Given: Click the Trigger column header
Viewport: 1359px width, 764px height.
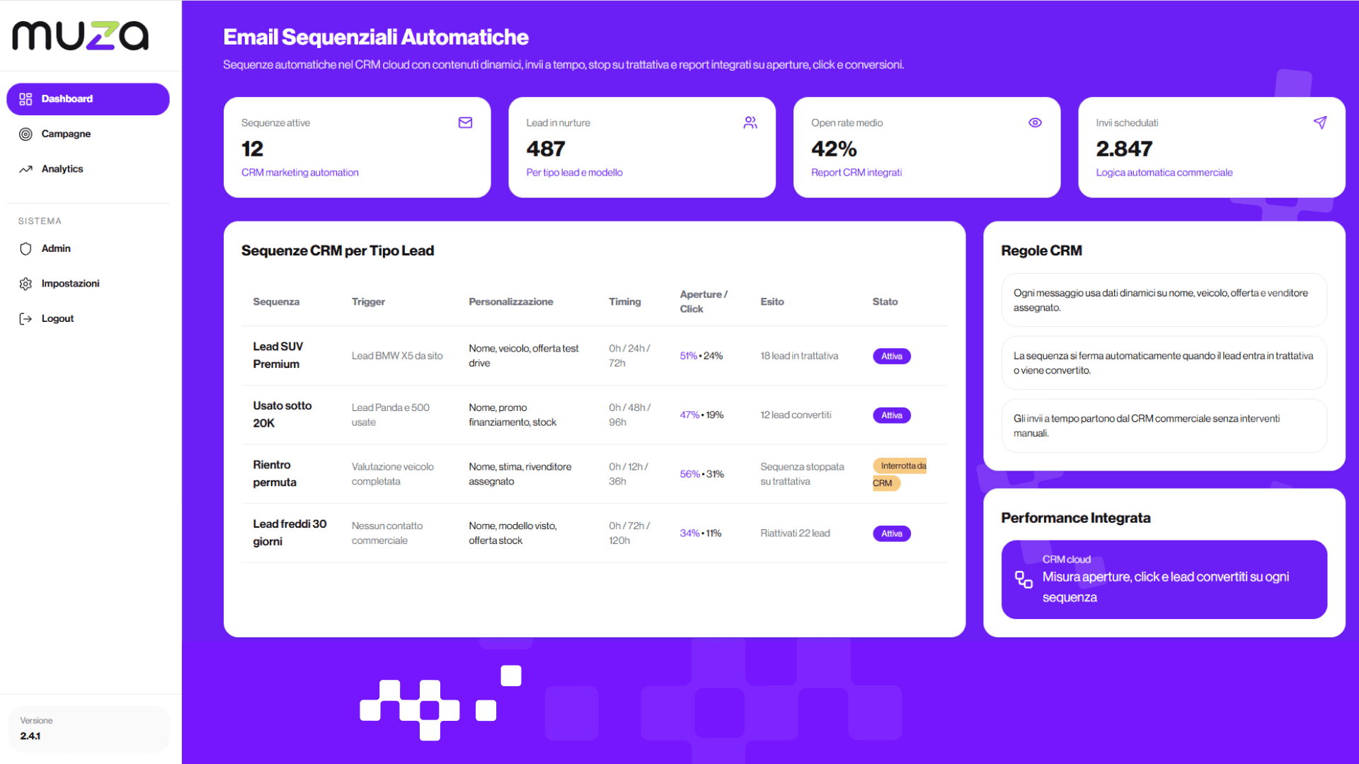Looking at the screenshot, I should 368,302.
